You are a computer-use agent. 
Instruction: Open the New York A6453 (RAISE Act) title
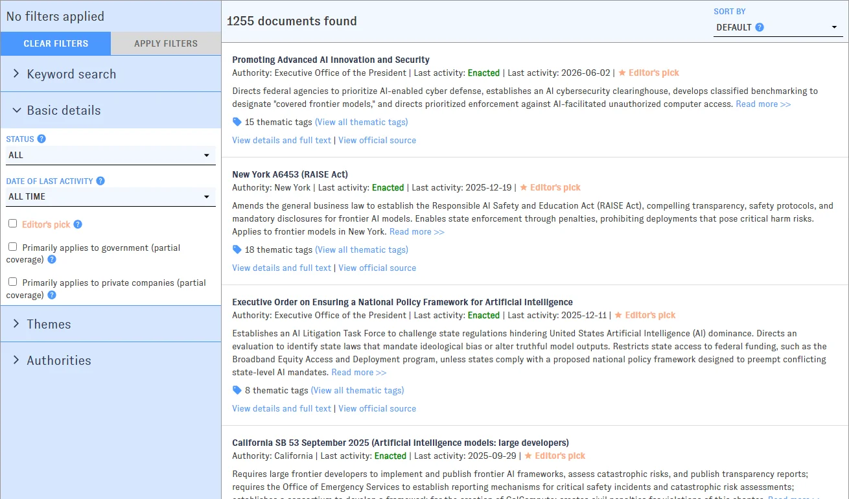(290, 174)
